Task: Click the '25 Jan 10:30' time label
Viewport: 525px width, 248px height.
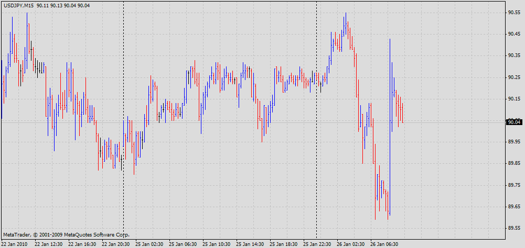Action: pyautogui.click(x=216, y=244)
